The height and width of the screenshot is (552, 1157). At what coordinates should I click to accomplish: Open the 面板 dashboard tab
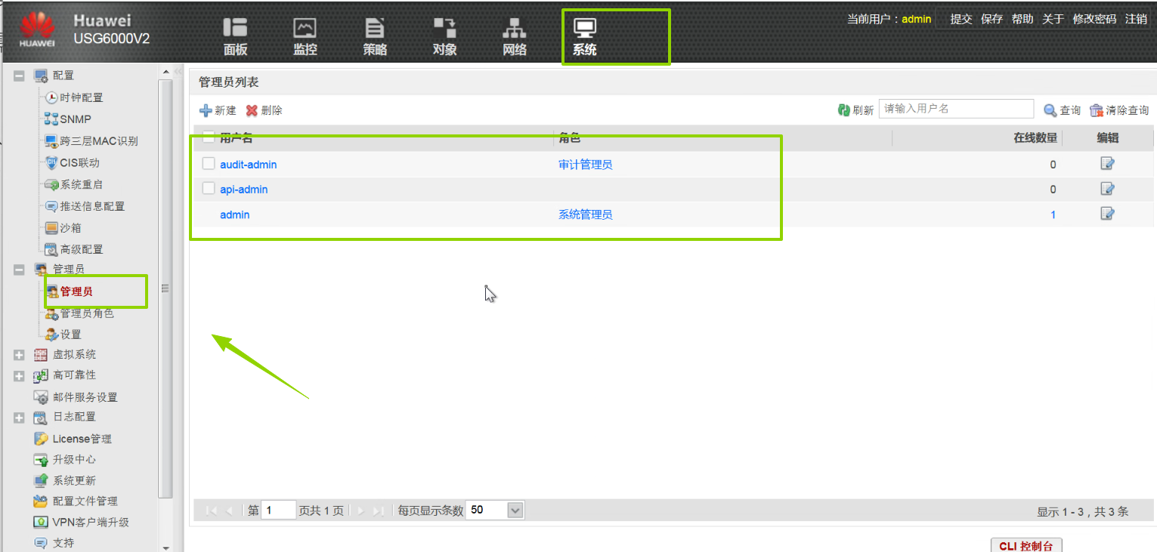point(235,36)
